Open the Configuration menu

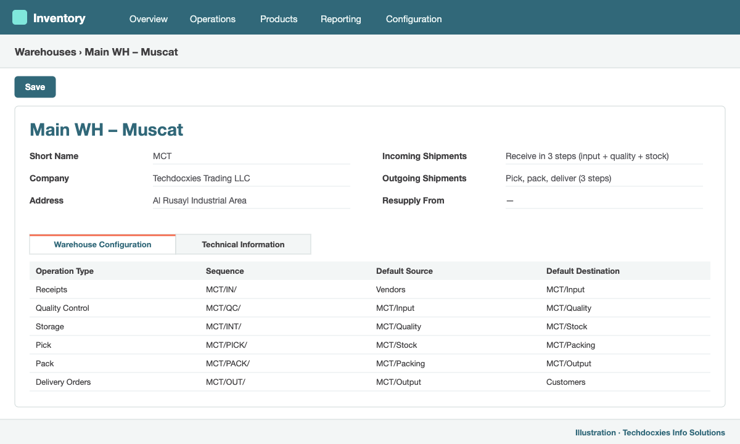[x=414, y=19]
